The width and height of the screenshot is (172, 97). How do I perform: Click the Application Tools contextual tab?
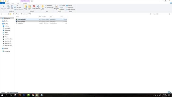(x=25, y=1)
